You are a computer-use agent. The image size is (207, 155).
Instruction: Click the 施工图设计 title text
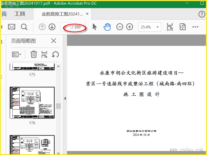[x=141, y=94]
